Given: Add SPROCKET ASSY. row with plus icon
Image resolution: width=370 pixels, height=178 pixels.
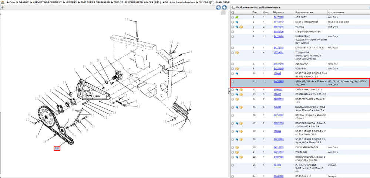Looking at the screenshot, I should [x=233, y=48].
